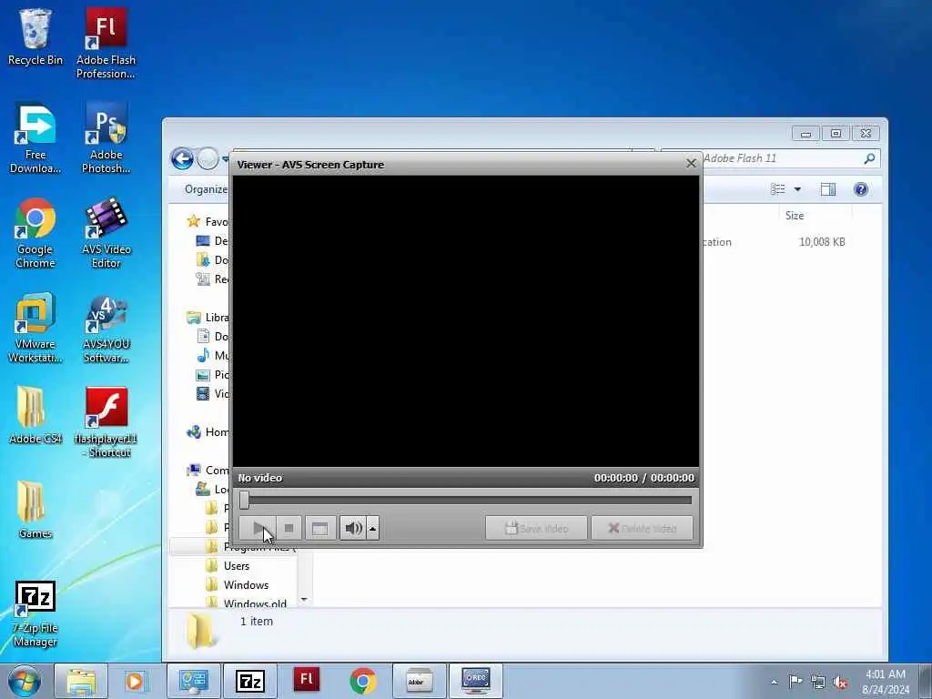
Task: Open 7-Zip from the taskbar
Action: 249,681
